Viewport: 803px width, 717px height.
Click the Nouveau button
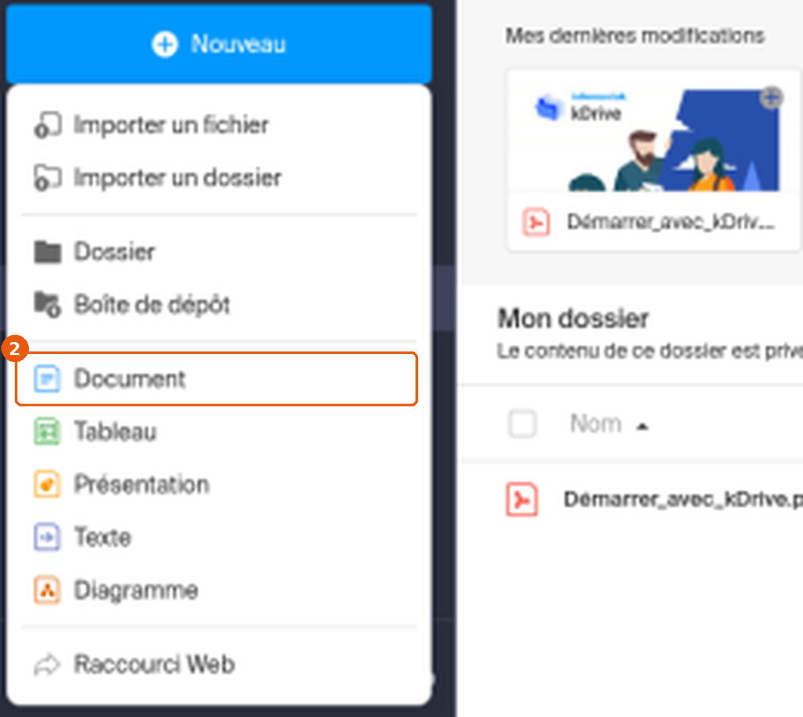(x=219, y=44)
